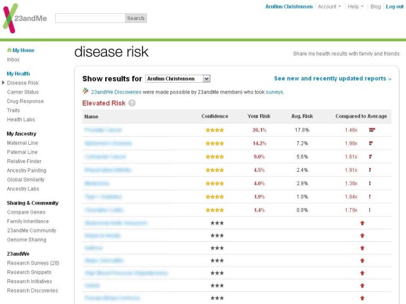Click the 17.8% average risk value
The width and height of the screenshot is (406, 304).
(x=302, y=130)
